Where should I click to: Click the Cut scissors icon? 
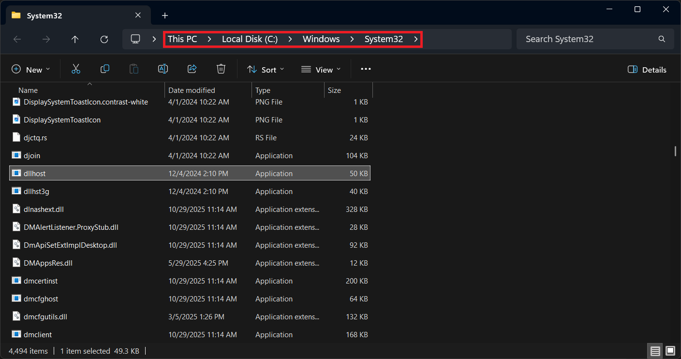pyautogui.click(x=75, y=69)
